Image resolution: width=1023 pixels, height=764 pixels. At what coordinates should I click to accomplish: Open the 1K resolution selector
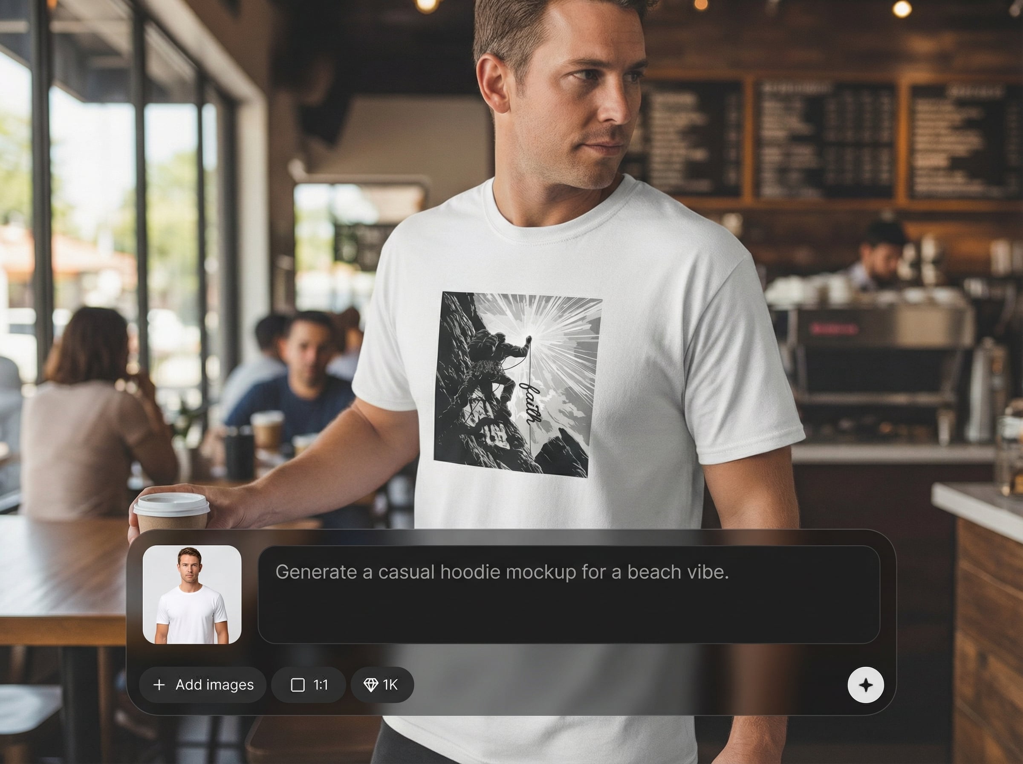(x=382, y=685)
